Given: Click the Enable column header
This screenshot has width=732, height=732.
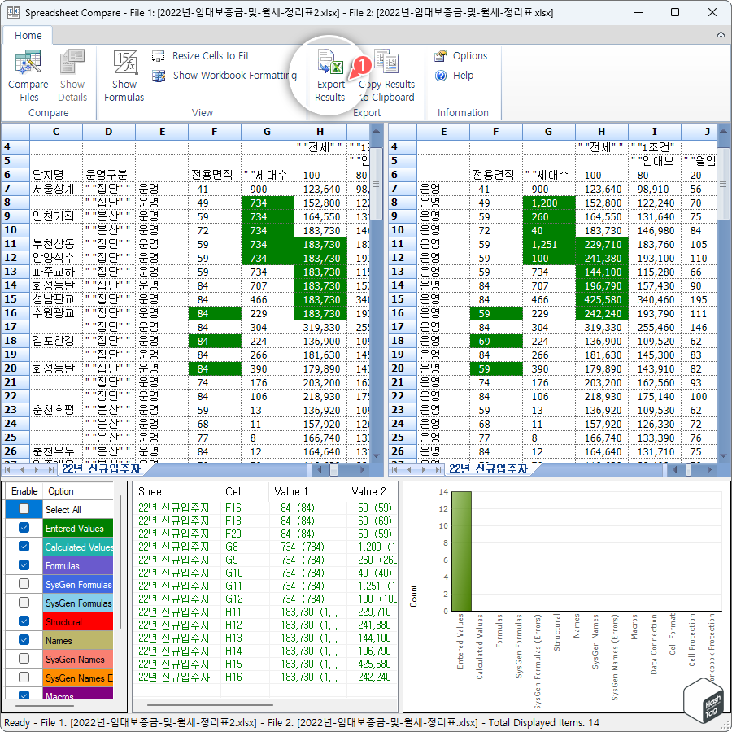Looking at the screenshot, I should tap(24, 491).
